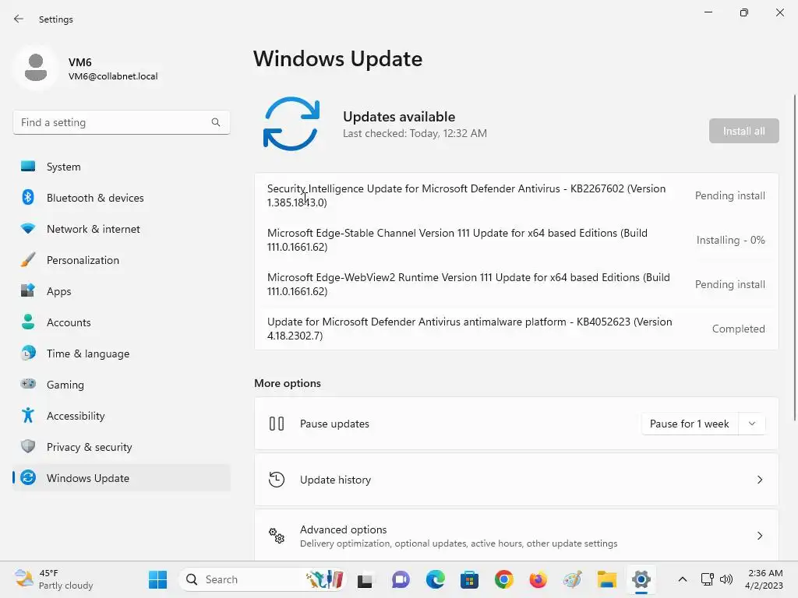Open the Apps settings page

pos(121,291)
